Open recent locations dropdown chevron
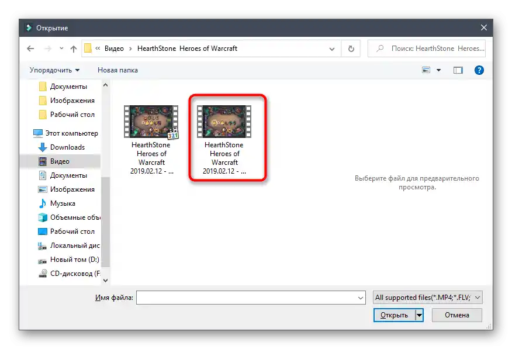The width and height of the screenshot is (512, 349). [x=61, y=49]
